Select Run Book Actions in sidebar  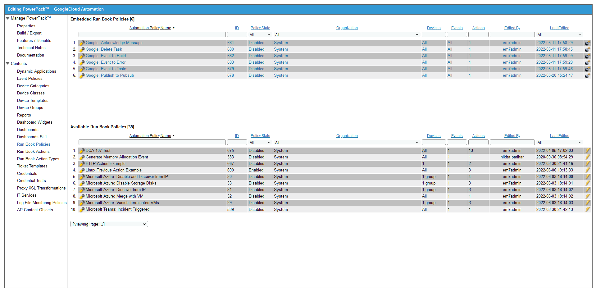tap(33, 152)
